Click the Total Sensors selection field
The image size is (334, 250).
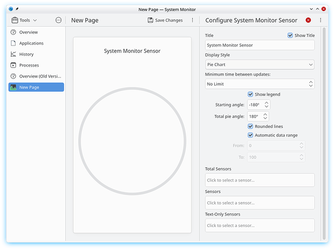tap(260, 180)
